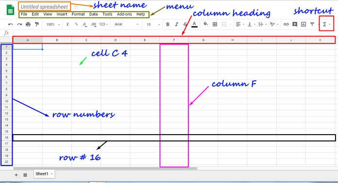Select row 16 header

(6, 137)
